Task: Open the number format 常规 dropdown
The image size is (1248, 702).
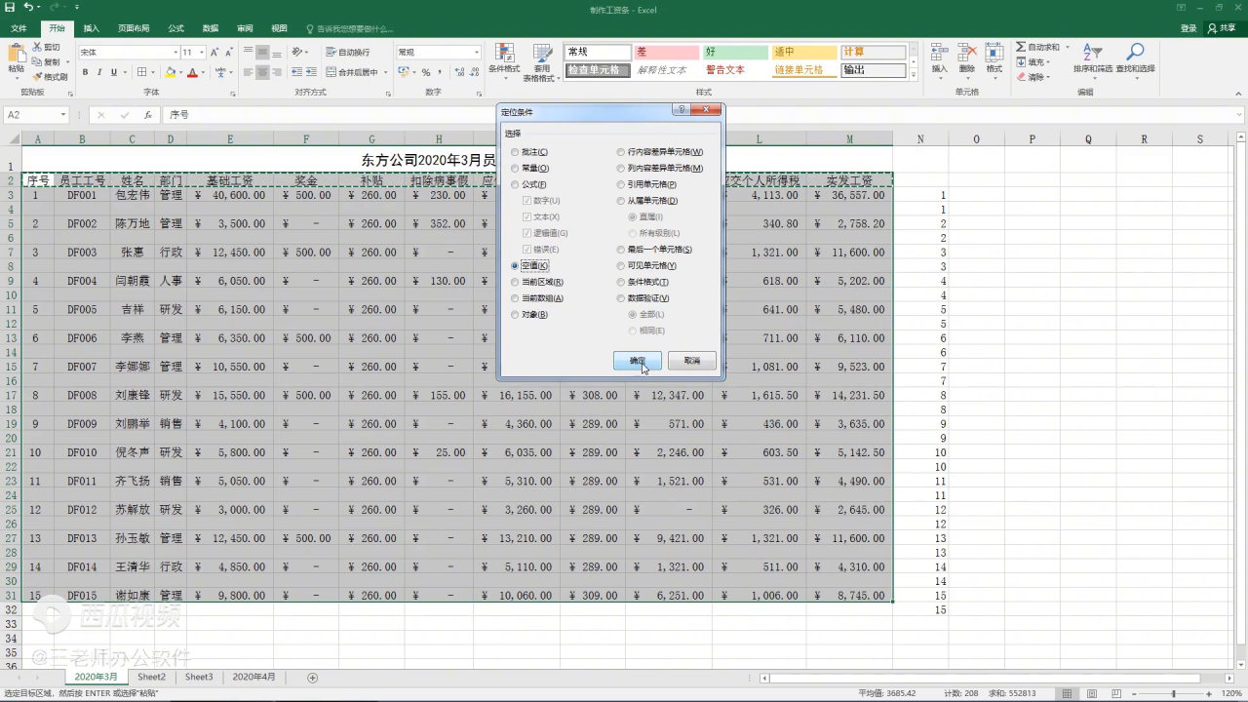Action: 477,52
